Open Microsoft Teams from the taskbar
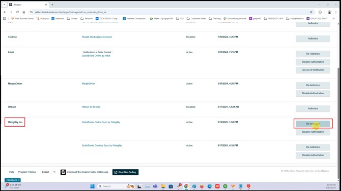The width and height of the screenshot is (341, 191). point(155,186)
